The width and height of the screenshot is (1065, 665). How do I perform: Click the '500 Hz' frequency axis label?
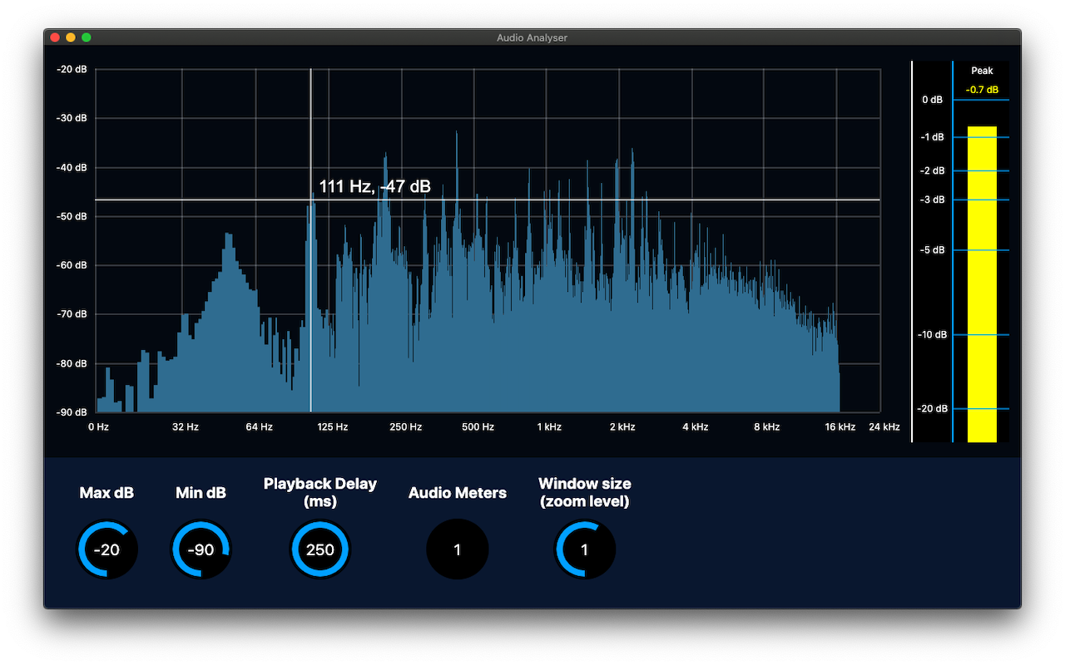click(478, 427)
